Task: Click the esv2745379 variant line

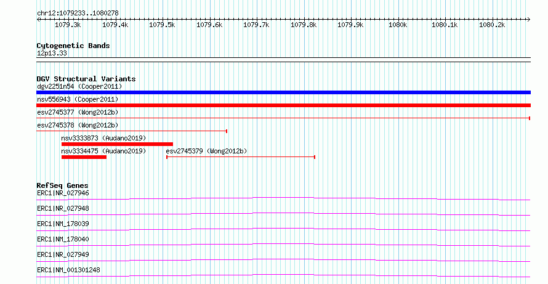Action: 241,157
